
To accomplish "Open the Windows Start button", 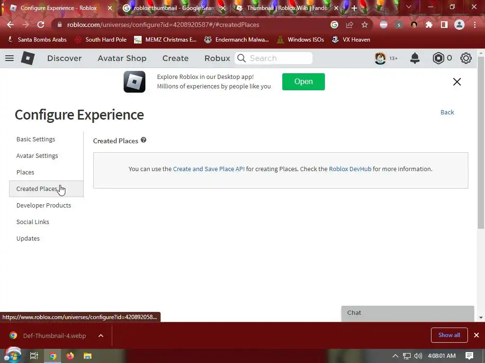I will pos(13,355).
